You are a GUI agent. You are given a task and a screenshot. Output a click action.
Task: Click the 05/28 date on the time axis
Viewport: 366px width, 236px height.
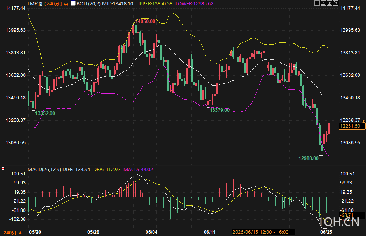click(94, 232)
